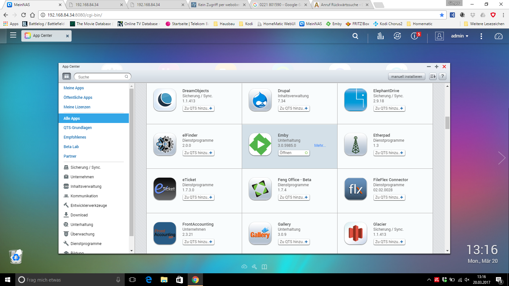The height and width of the screenshot is (286, 509).
Task: Open QTS-Grundlagen category
Action: coord(78,128)
